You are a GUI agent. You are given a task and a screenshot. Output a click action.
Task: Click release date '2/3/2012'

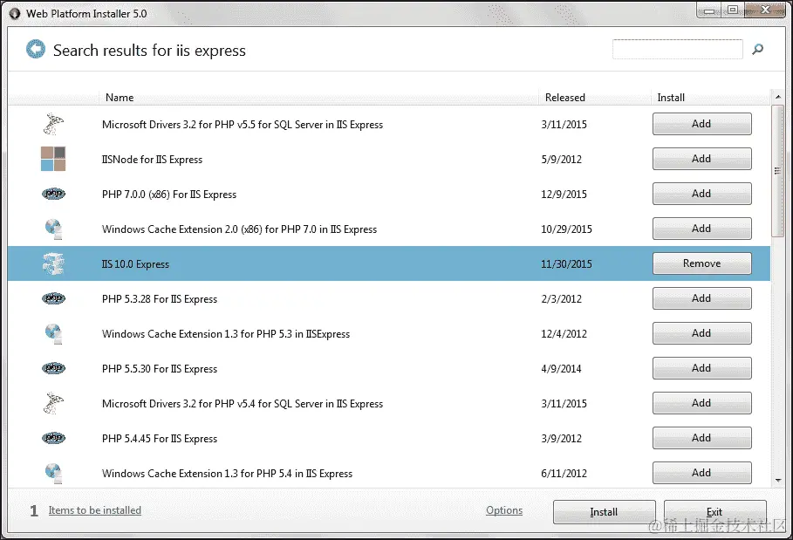click(x=561, y=299)
